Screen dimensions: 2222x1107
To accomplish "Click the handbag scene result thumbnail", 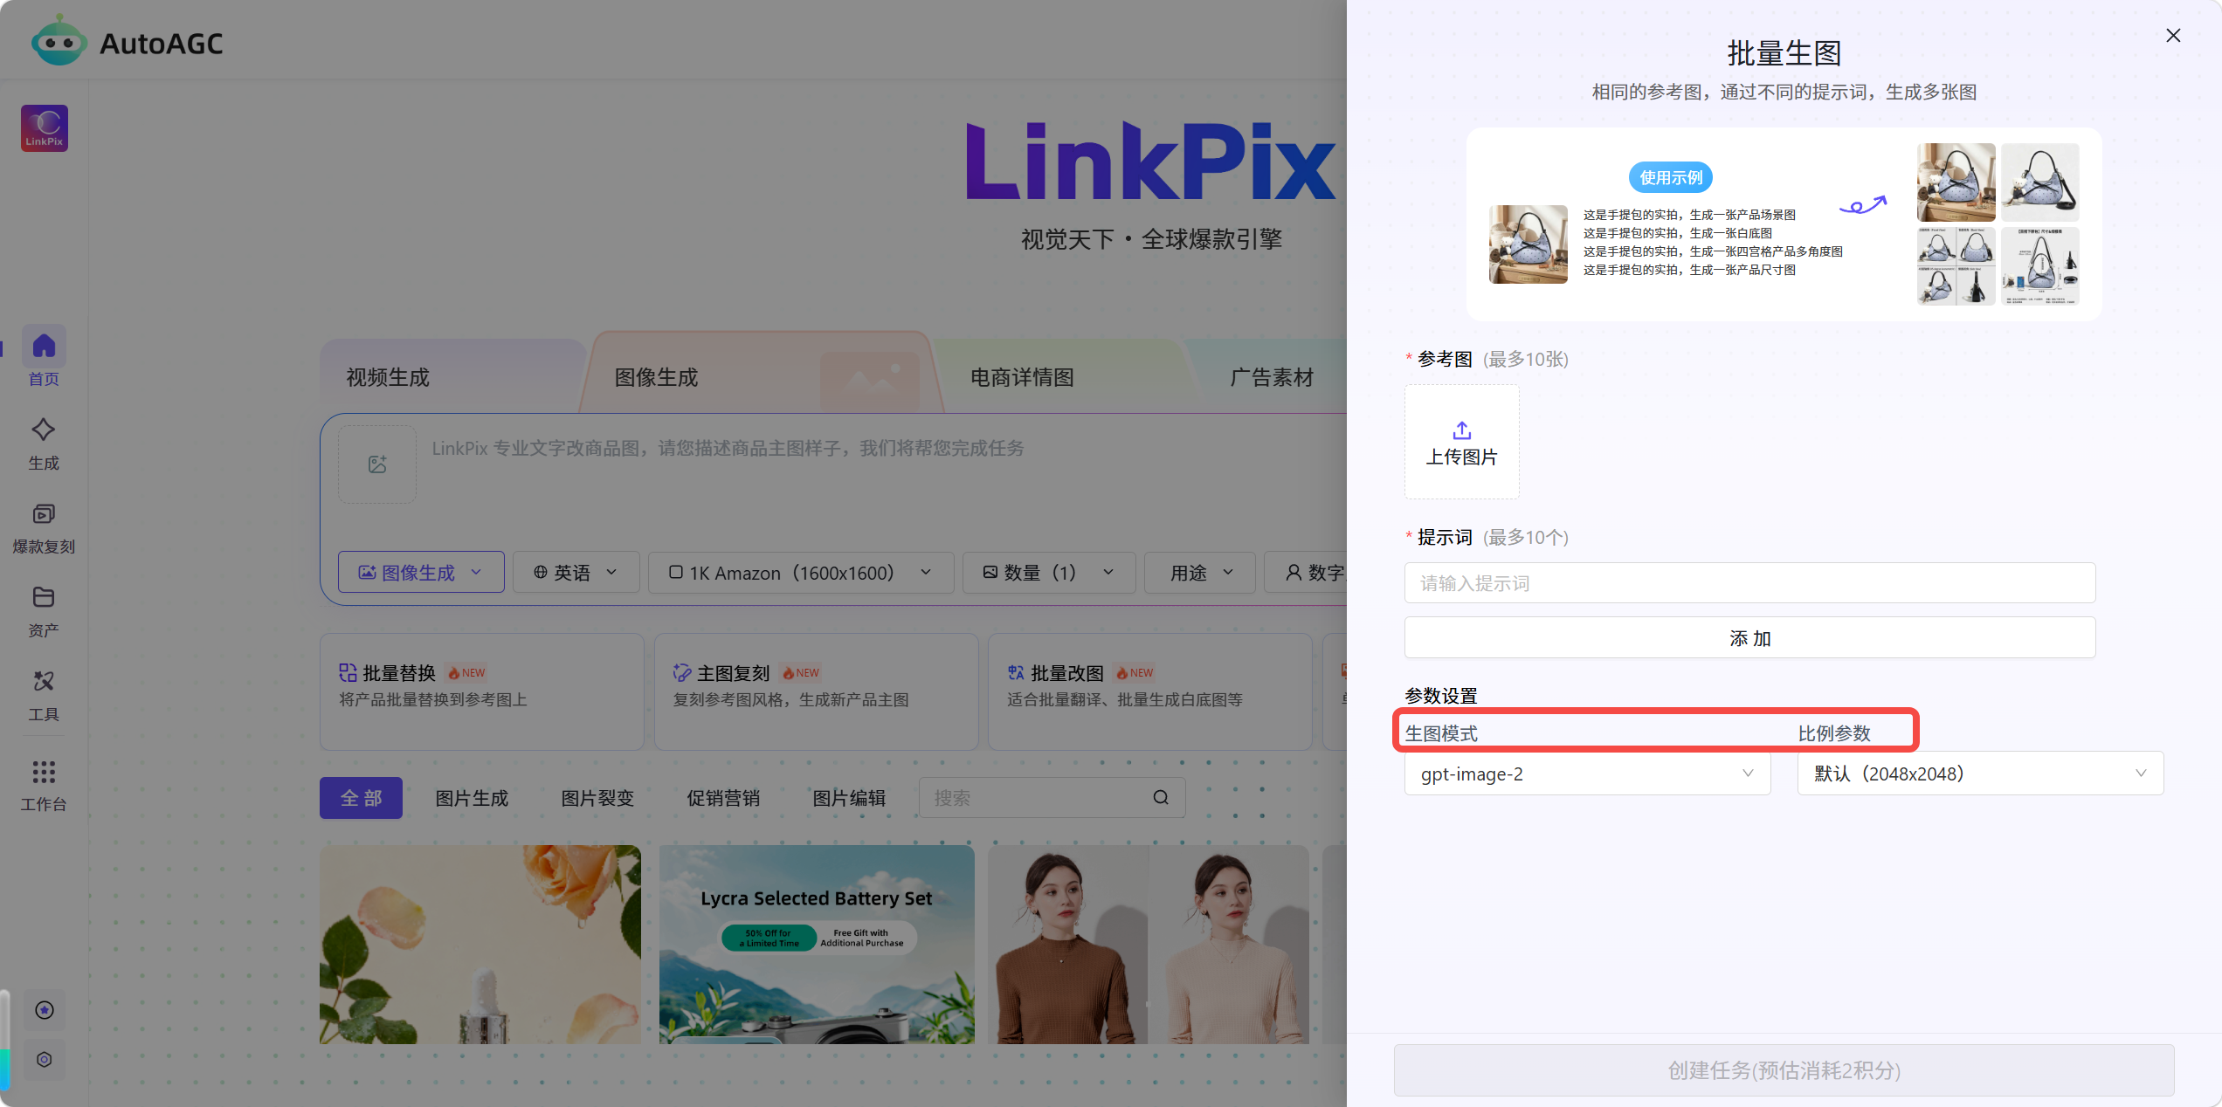I will [1956, 182].
